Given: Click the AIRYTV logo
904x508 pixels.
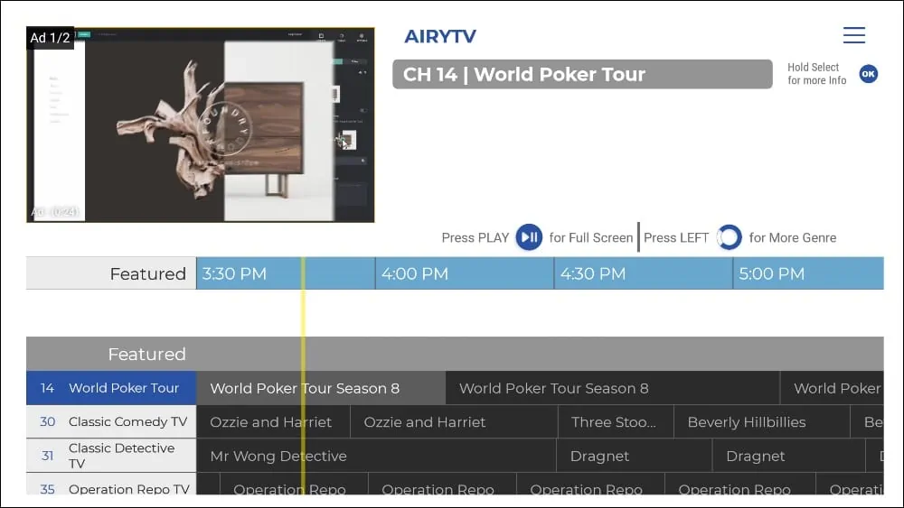Looking at the screenshot, I should click(440, 36).
